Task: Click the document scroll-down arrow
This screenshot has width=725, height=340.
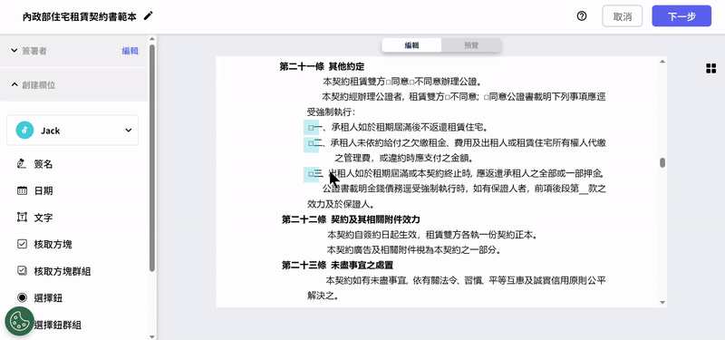Action: coord(662,303)
